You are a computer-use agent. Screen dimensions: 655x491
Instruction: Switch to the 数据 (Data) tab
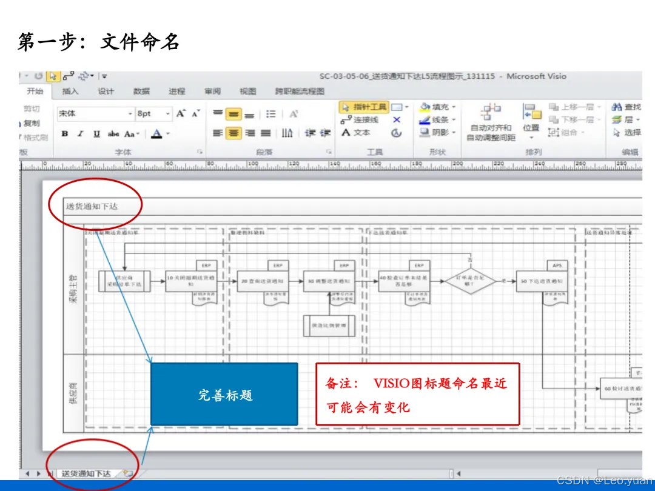click(141, 92)
